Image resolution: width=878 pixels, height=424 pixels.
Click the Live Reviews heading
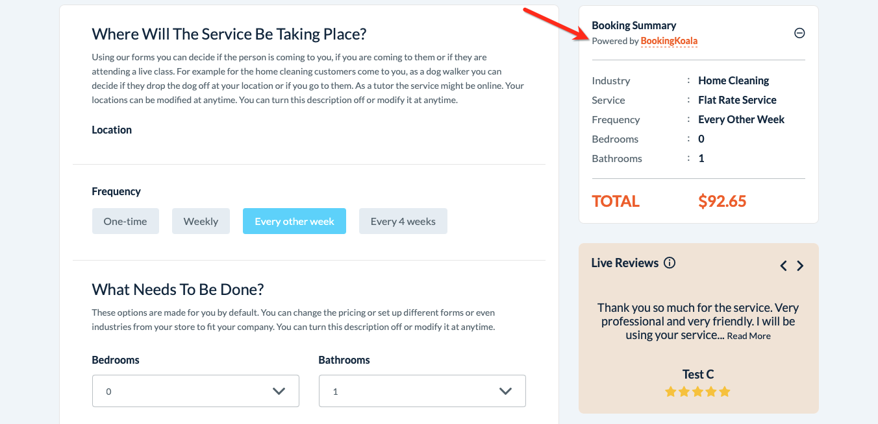coord(625,263)
